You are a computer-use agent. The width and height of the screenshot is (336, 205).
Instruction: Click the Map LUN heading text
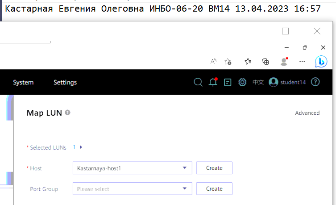[44, 113]
